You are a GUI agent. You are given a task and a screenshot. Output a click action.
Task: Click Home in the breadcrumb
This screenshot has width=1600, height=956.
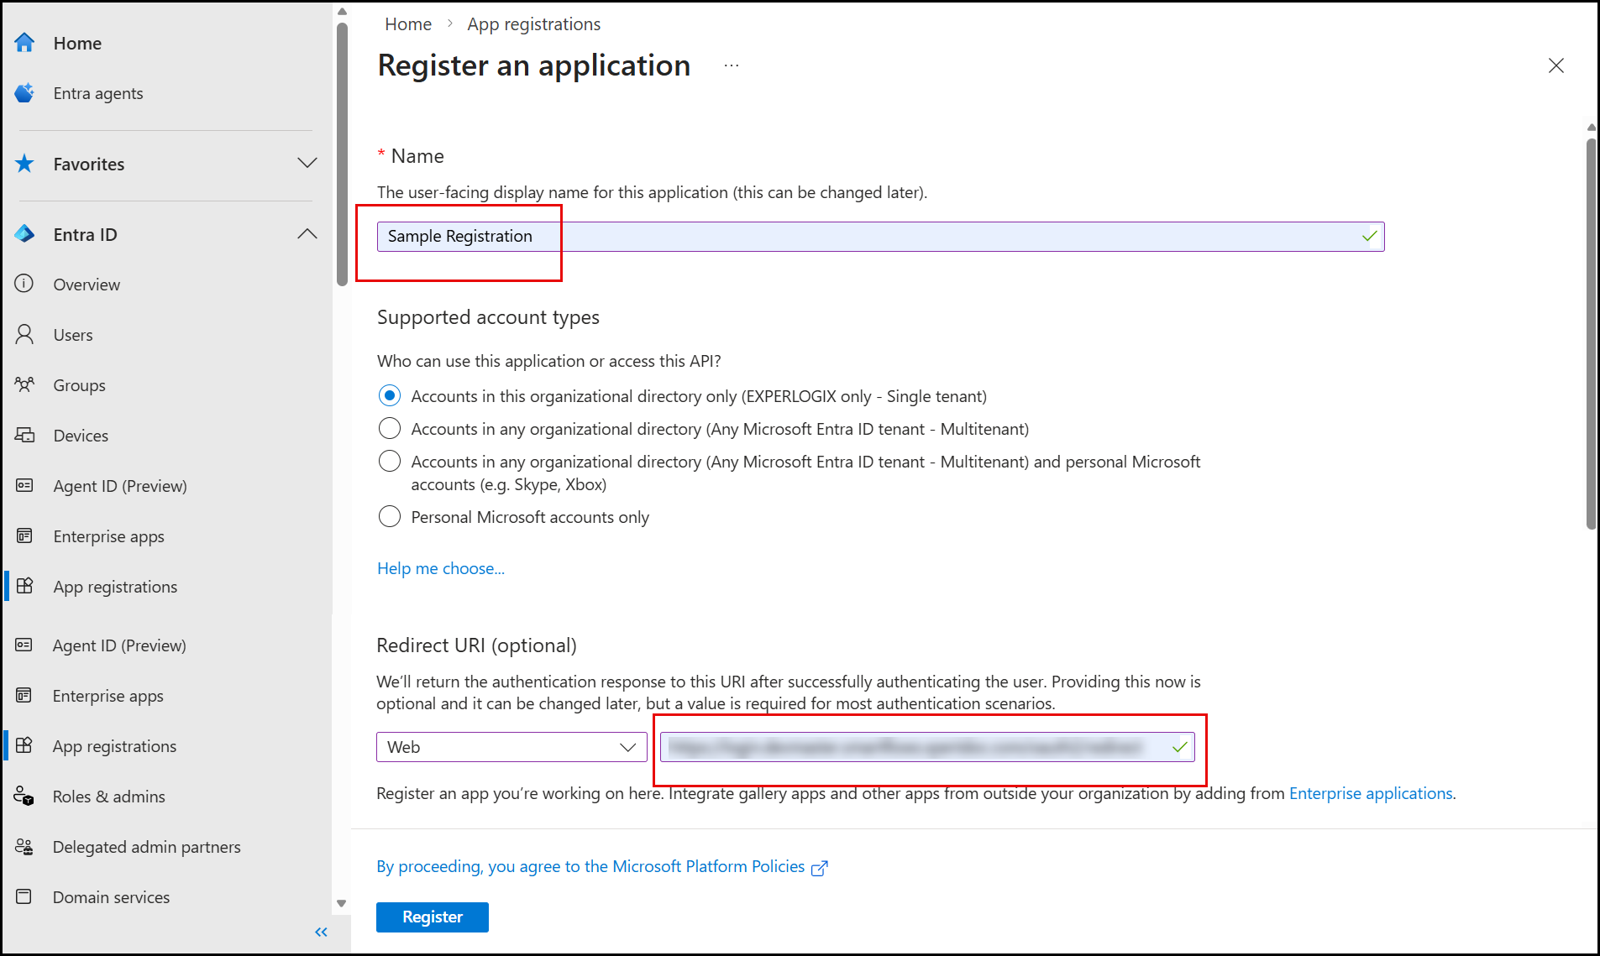click(408, 24)
